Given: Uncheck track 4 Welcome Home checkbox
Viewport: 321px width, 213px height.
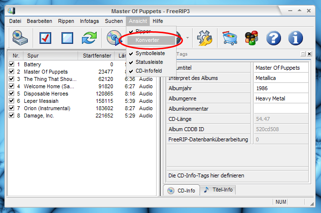Looking at the screenshot, I should point(12,86).
